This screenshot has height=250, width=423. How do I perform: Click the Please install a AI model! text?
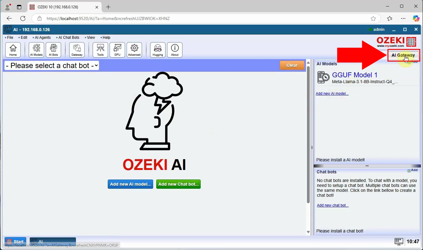pyautogui.click(x=341, y=160)
